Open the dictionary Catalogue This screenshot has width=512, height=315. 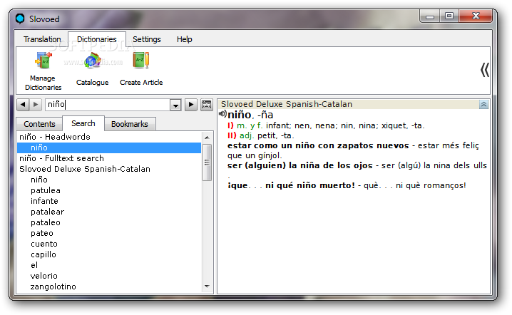point(93,68)
